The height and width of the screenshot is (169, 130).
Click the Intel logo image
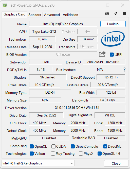113,39
